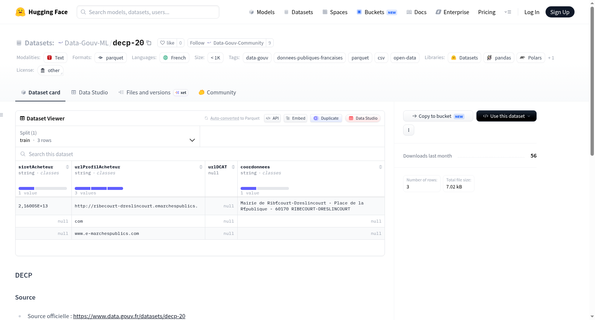This screenshot has width=595, height=320.
Task: Select the Text modality tag
Action: [x=55, y=58]
